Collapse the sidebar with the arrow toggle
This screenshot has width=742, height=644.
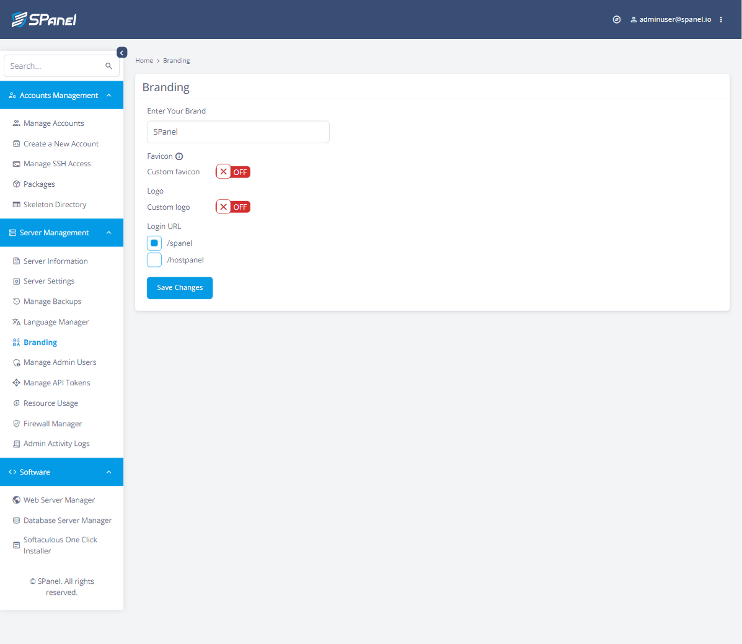pyautogui.click(x=121, y=52)
